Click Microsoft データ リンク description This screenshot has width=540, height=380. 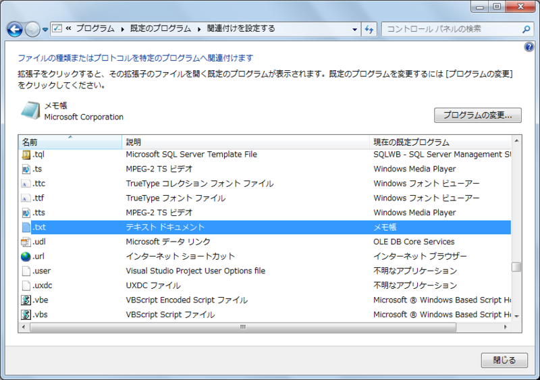[168, 242]
